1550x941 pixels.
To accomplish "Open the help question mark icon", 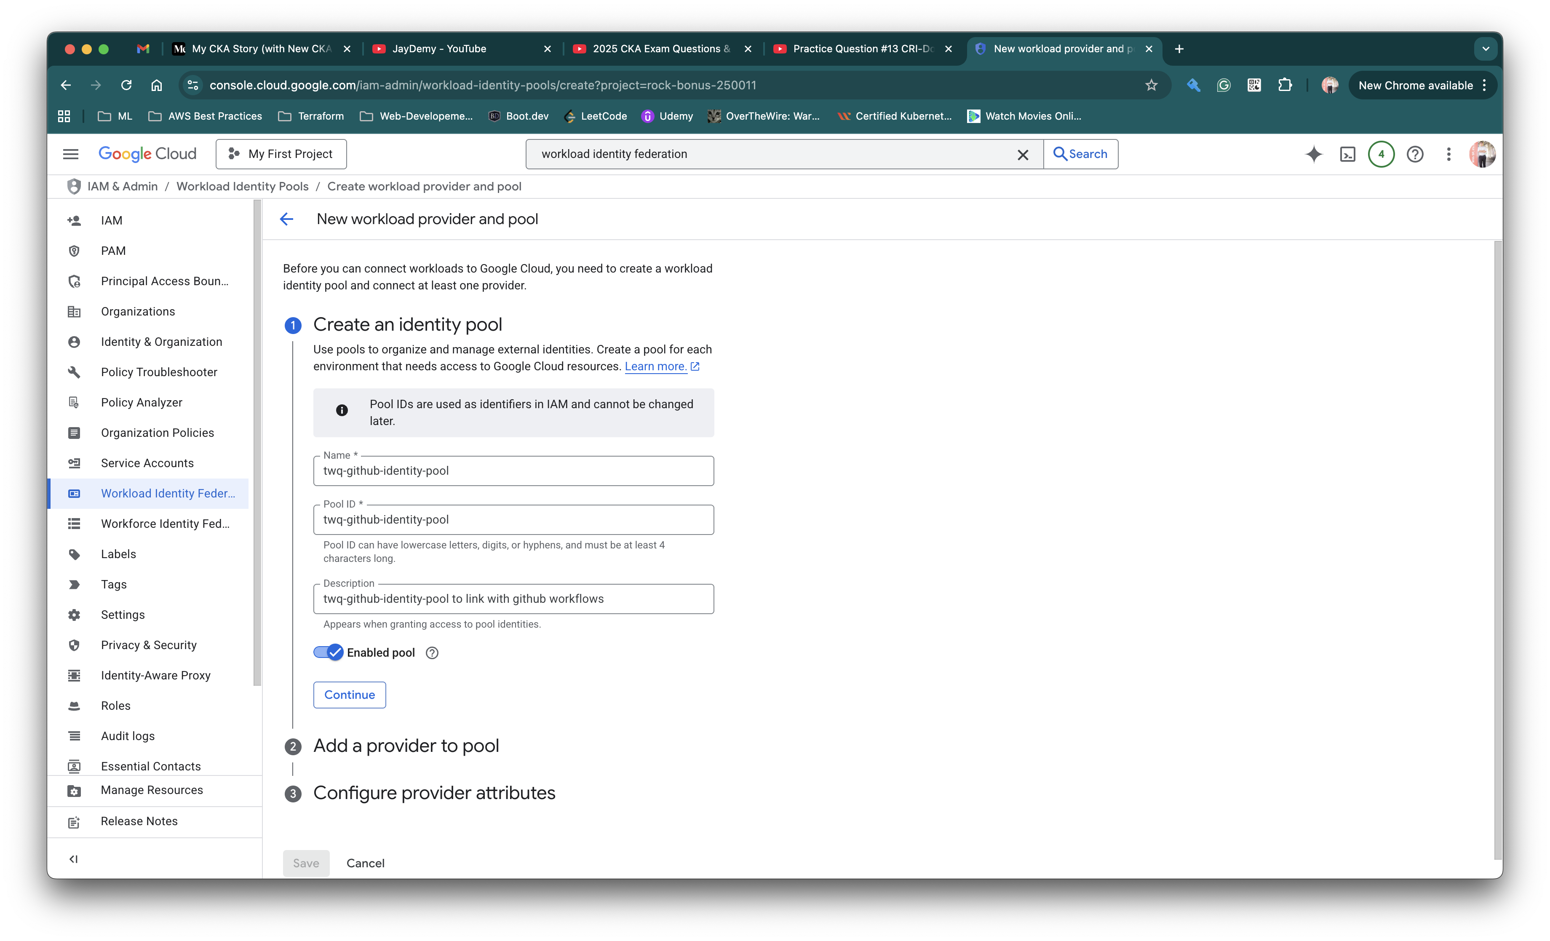I will tap(1415, 154).
